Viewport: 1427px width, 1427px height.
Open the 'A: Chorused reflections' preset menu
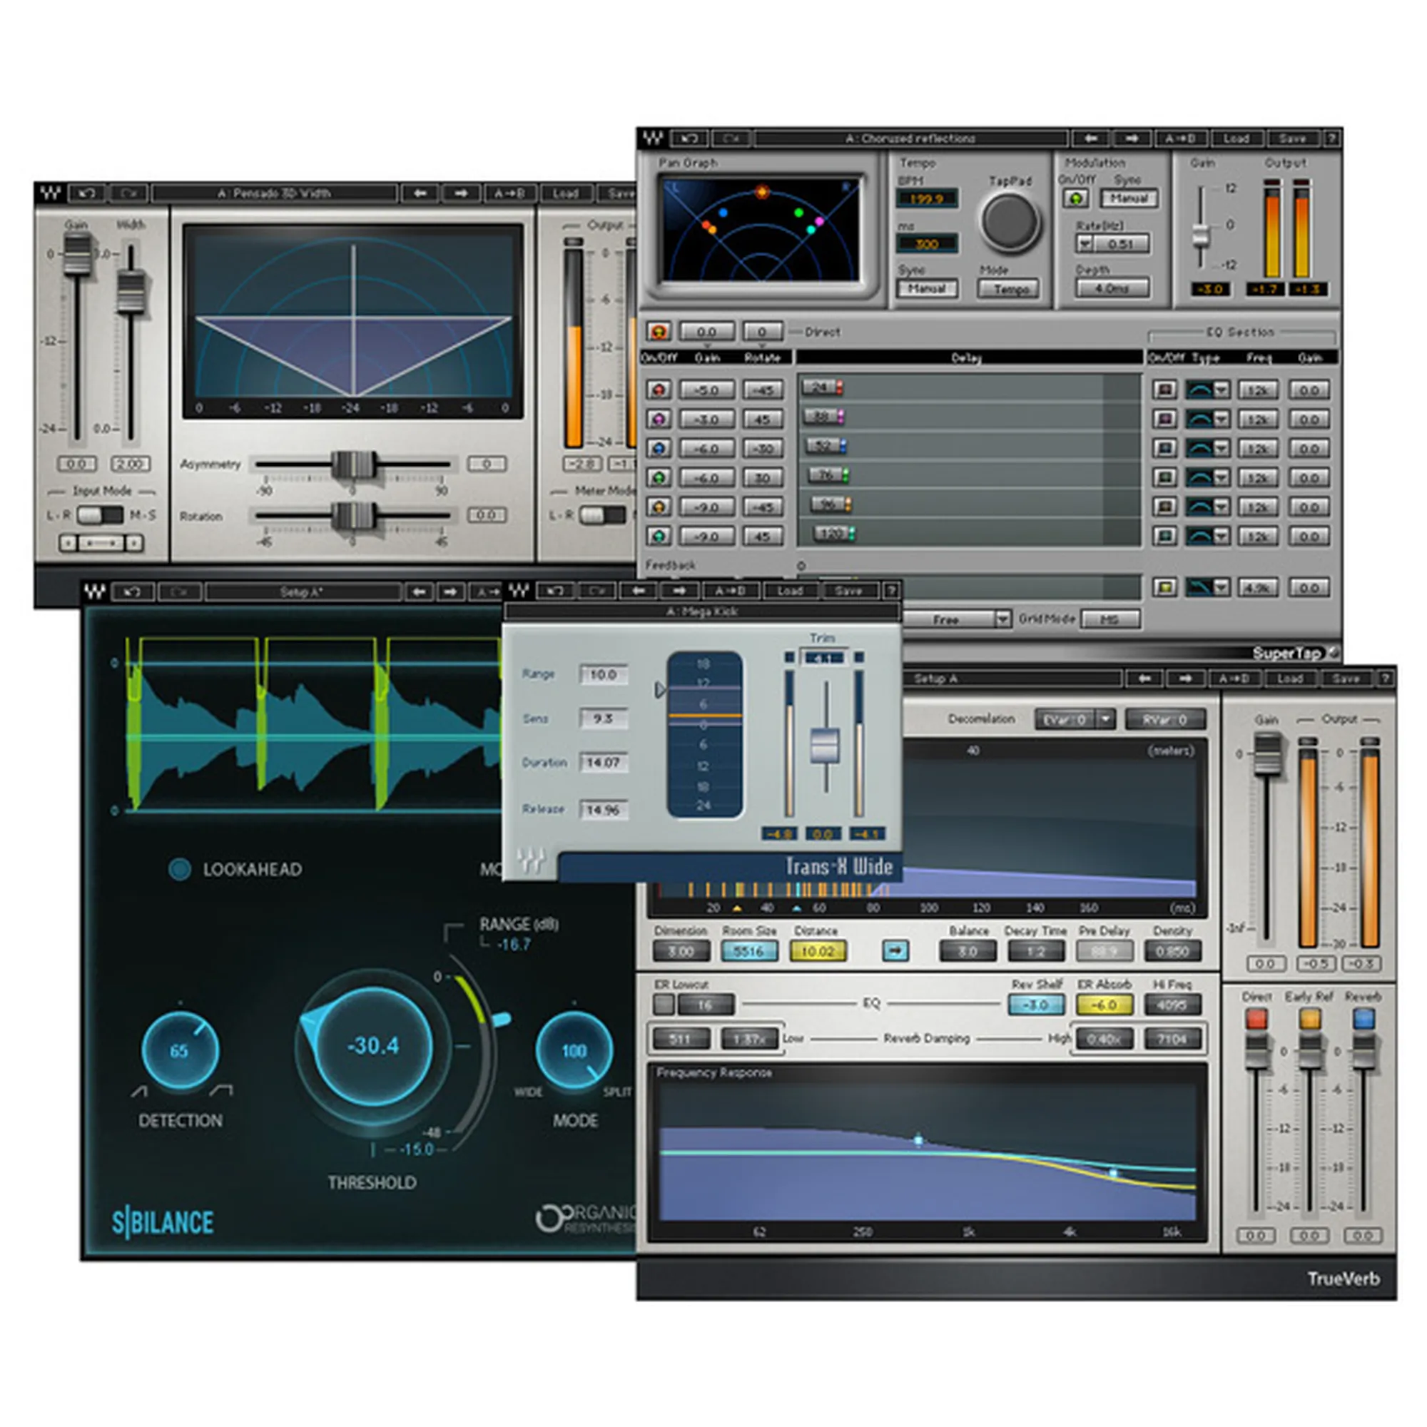click(x=910, y=138)
